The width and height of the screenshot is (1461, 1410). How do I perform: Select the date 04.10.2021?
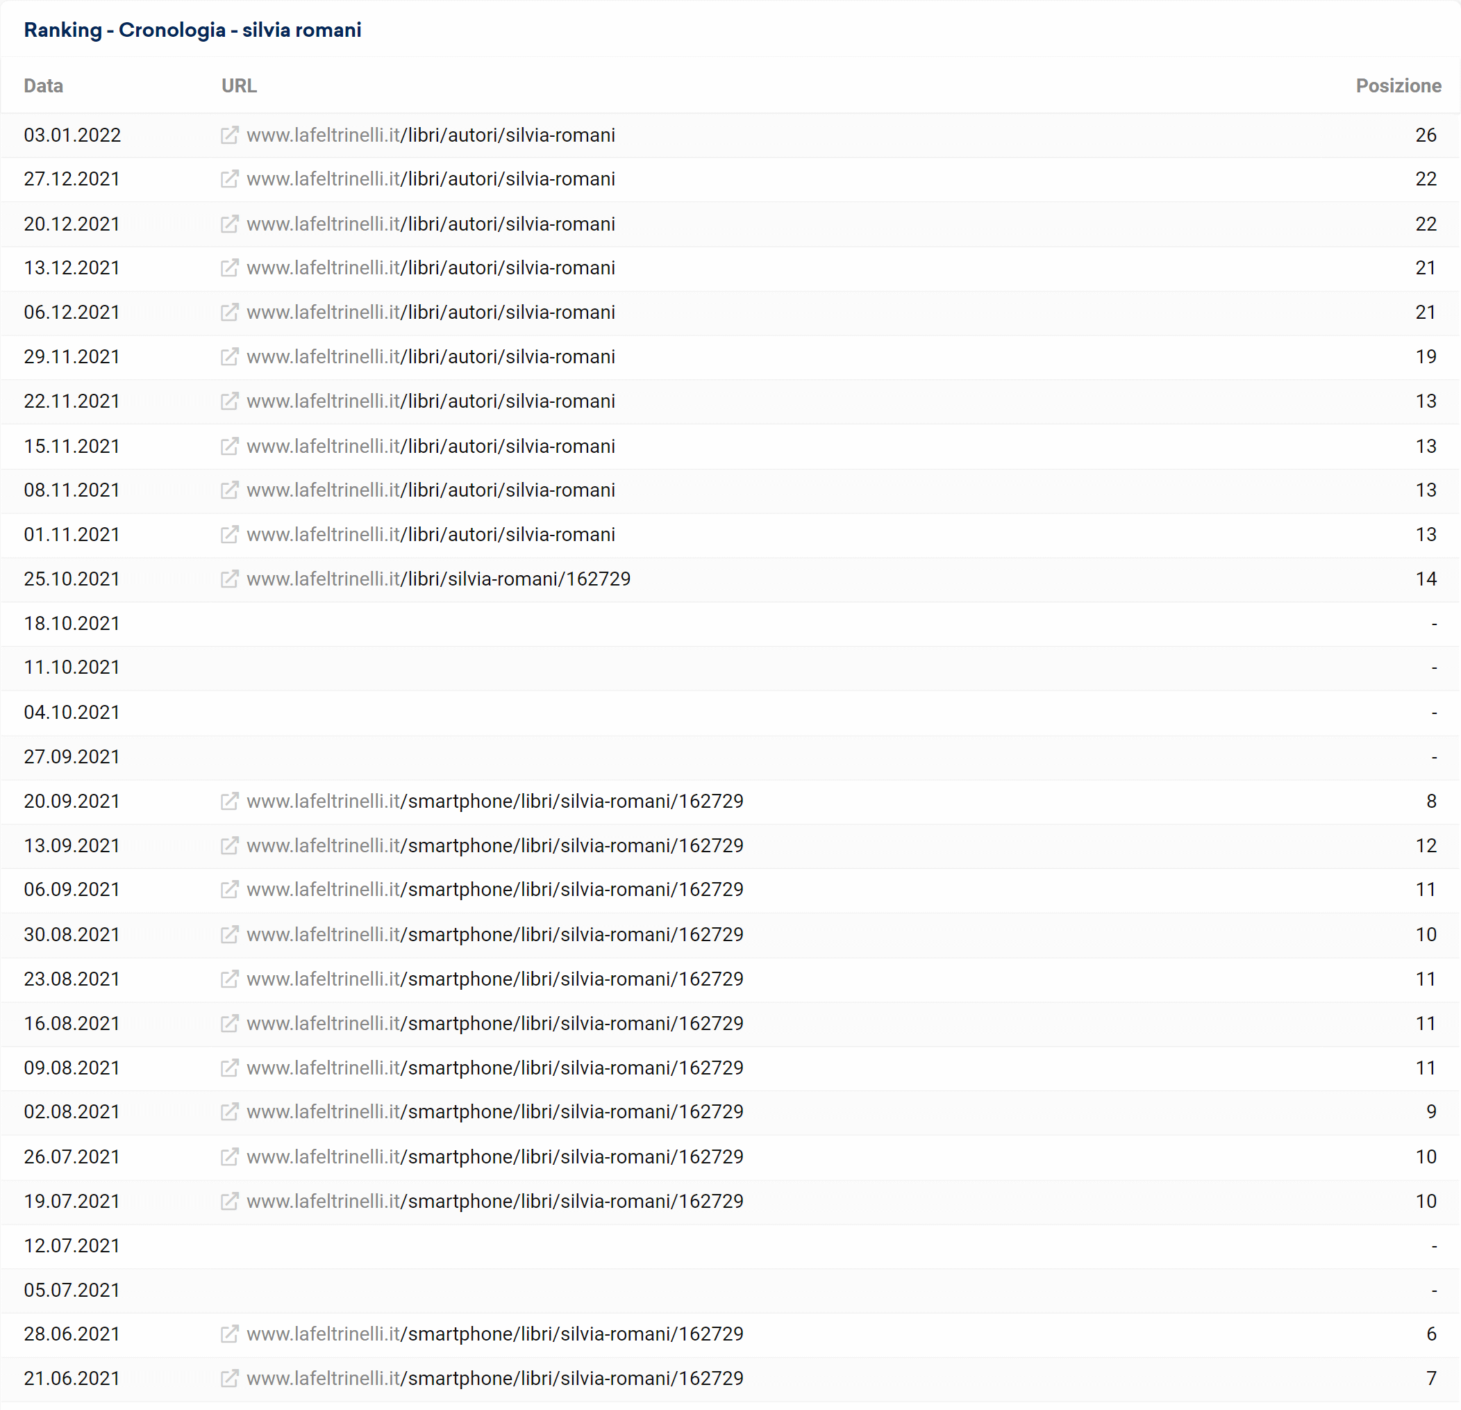pos(72,712)
